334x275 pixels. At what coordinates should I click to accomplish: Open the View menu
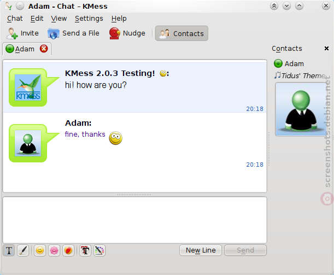click(x=59, y=19)
